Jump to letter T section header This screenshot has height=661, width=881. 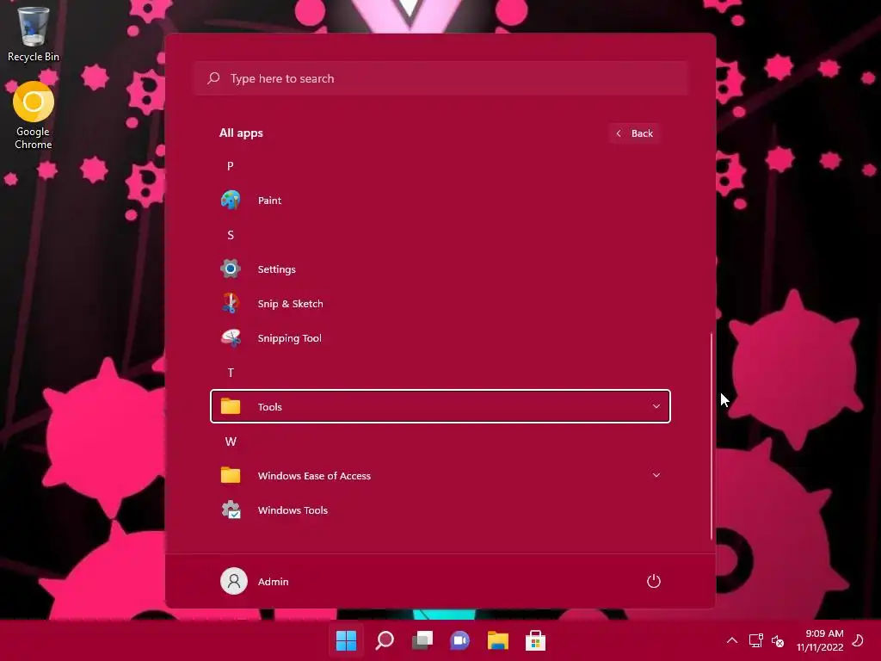(x=231, y=373)
